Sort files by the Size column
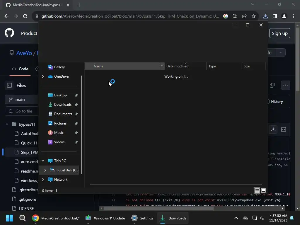 253,66
